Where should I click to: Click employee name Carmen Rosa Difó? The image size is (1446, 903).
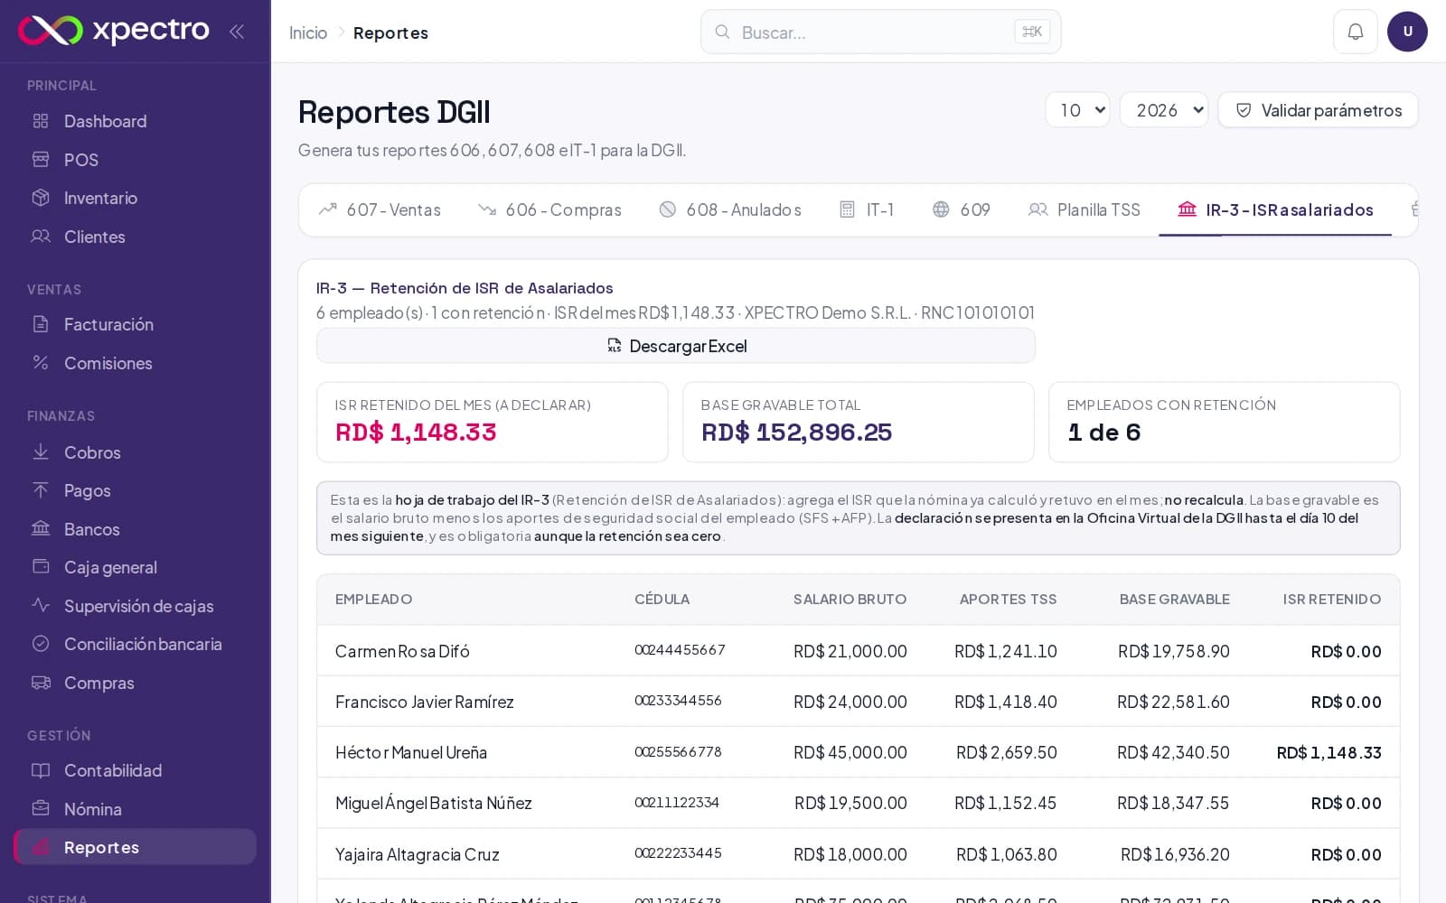402,651
